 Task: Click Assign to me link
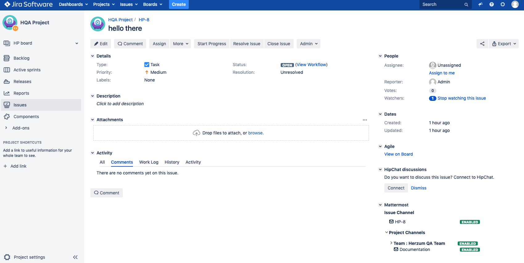pos(442,73)
